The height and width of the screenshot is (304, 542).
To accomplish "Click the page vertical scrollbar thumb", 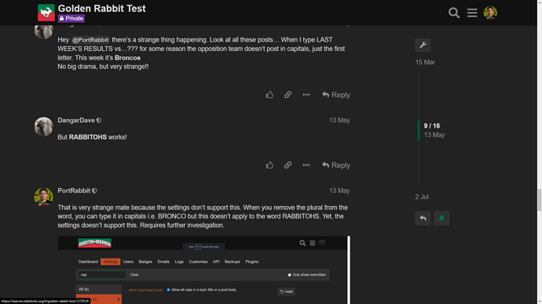I will 539,200.
